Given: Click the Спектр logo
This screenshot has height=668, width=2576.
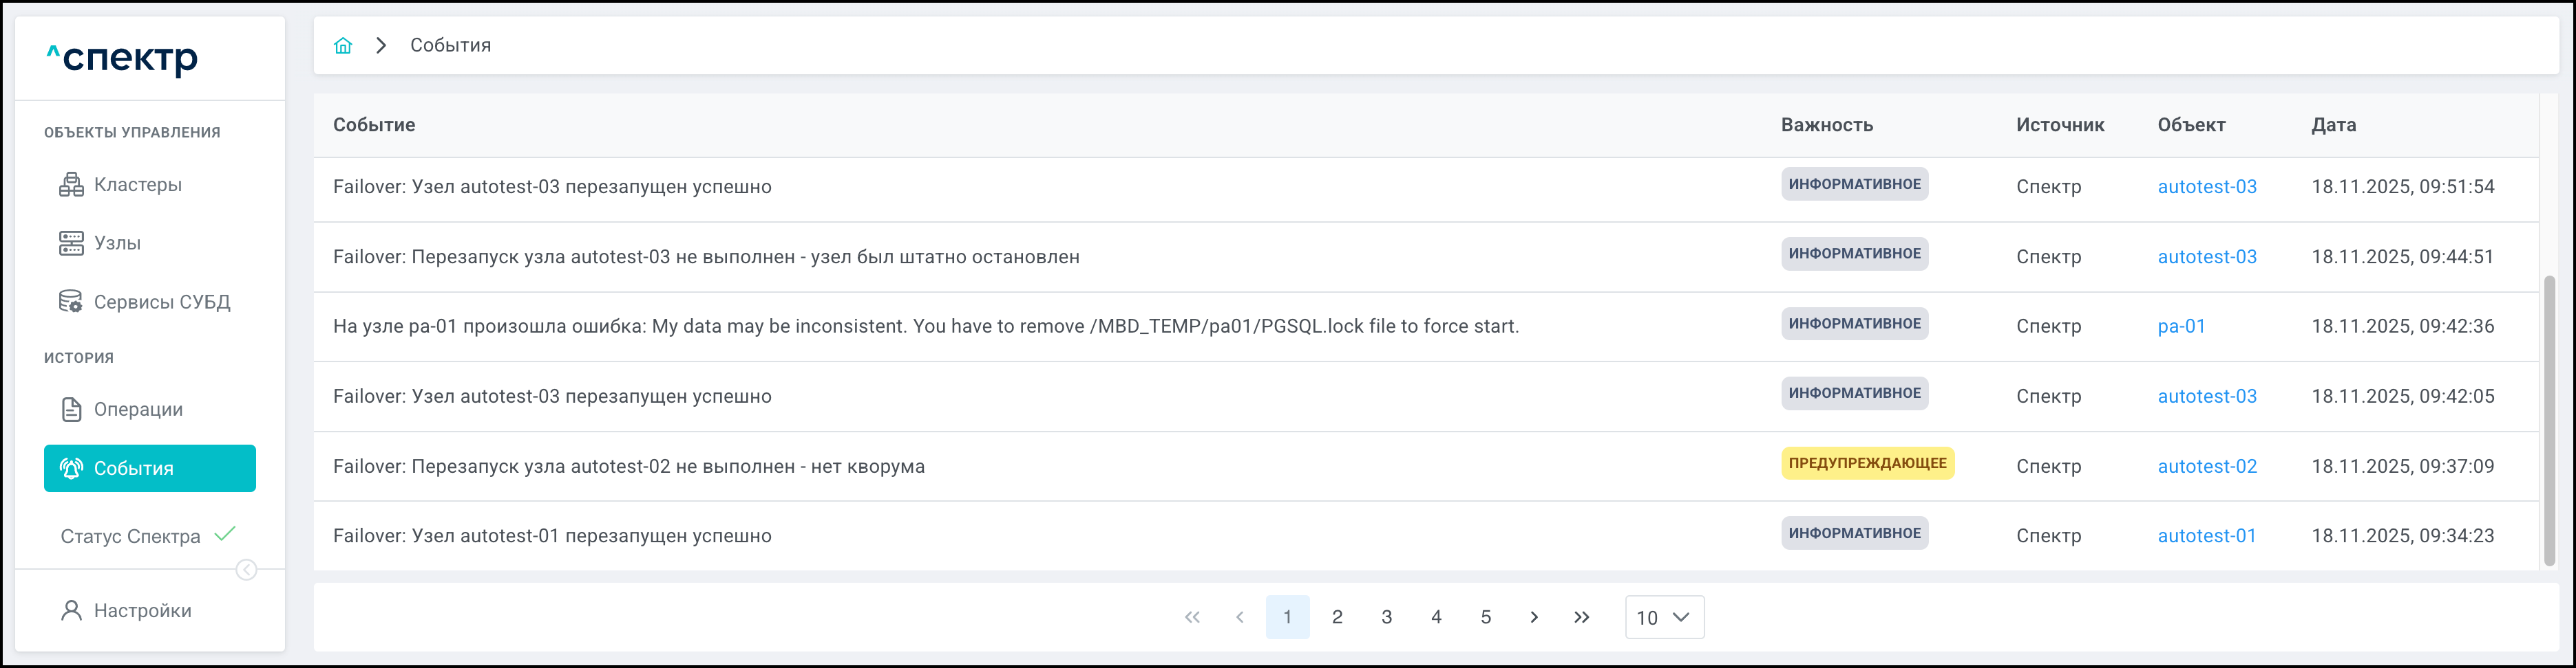Looking at the screenshot, I should (122, 58).
